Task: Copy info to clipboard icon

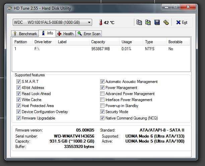Action: coord(139,22)
